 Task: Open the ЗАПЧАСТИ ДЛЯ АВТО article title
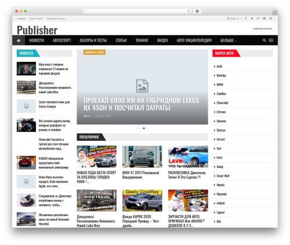coord(186,221)
